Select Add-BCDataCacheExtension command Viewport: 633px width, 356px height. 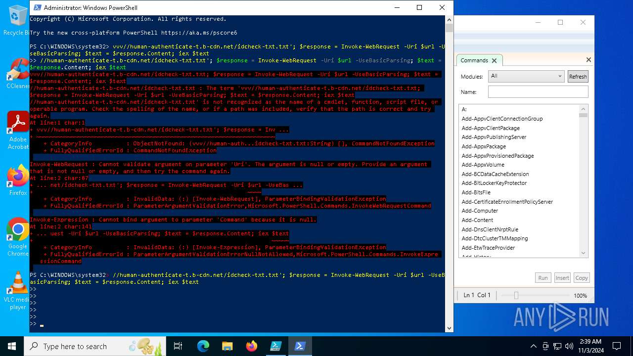[495, 174]
